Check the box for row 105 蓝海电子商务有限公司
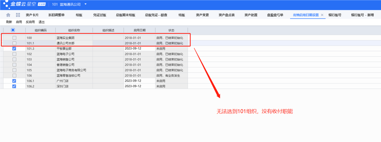This screenshot has width=381, height=142. click(x=15, y=70)
